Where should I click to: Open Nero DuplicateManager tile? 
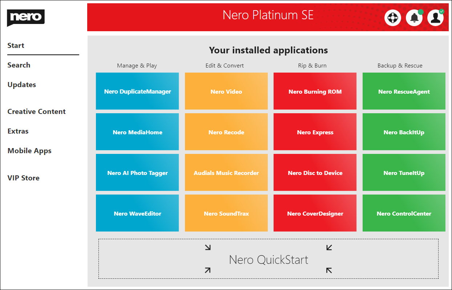137,91
